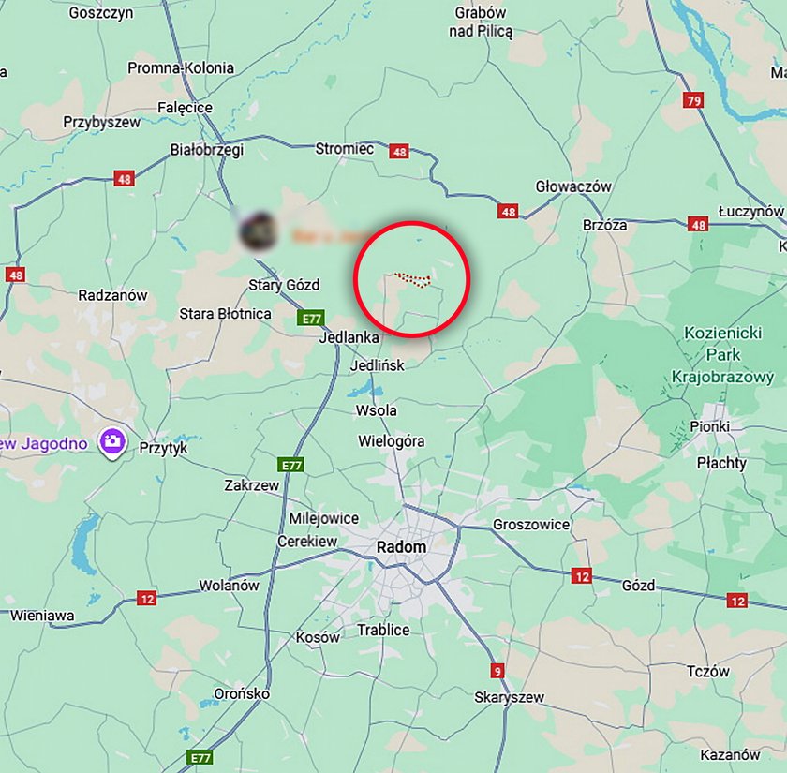
Task: Select the Pionki town label
Action: [x=710, y=426]
